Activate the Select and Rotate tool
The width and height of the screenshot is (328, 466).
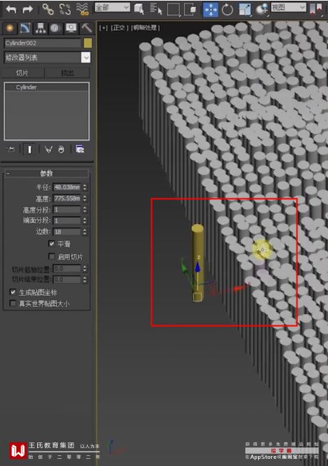[227, 10]
